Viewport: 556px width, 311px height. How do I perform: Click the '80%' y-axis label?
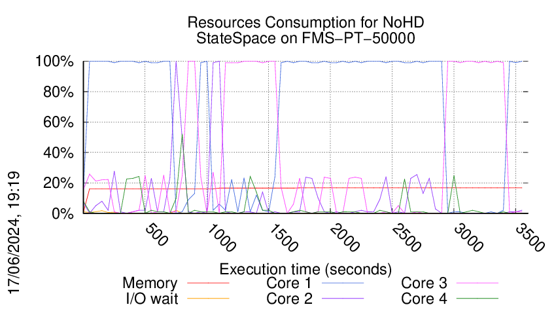(x=58, y=92)
